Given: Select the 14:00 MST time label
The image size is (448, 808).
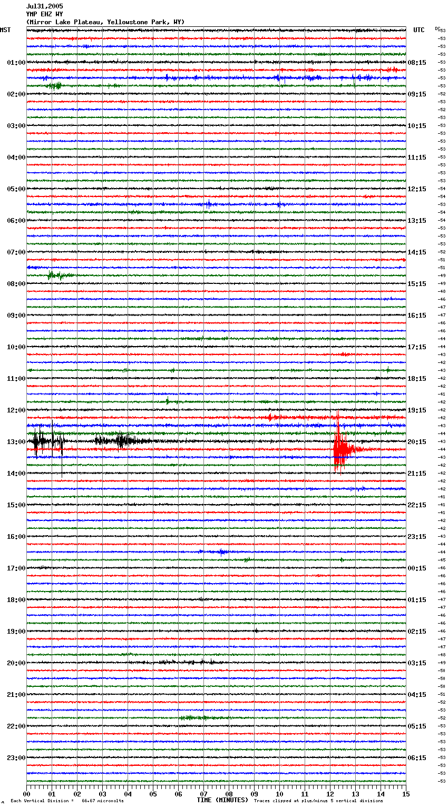Looking at the screenshot, I should [x=16, y=474].
